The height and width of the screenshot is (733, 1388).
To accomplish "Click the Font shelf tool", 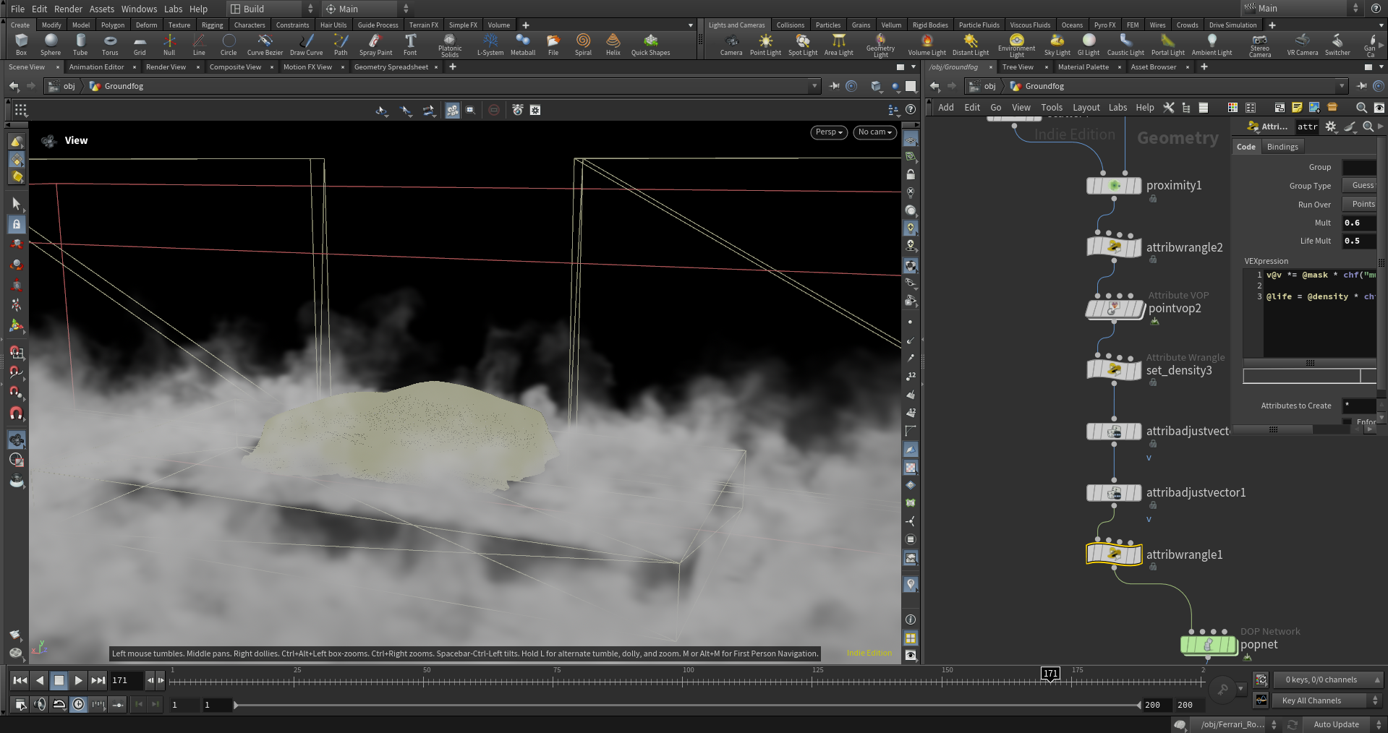I will click(x=410, y=44).
